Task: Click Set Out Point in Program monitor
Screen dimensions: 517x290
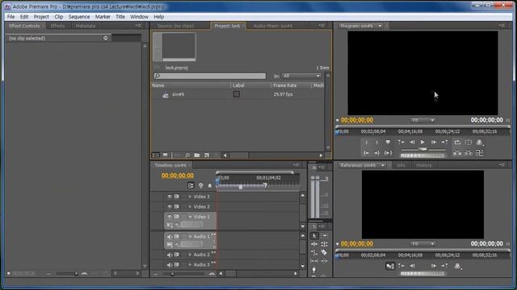Action: coord(377,143)
